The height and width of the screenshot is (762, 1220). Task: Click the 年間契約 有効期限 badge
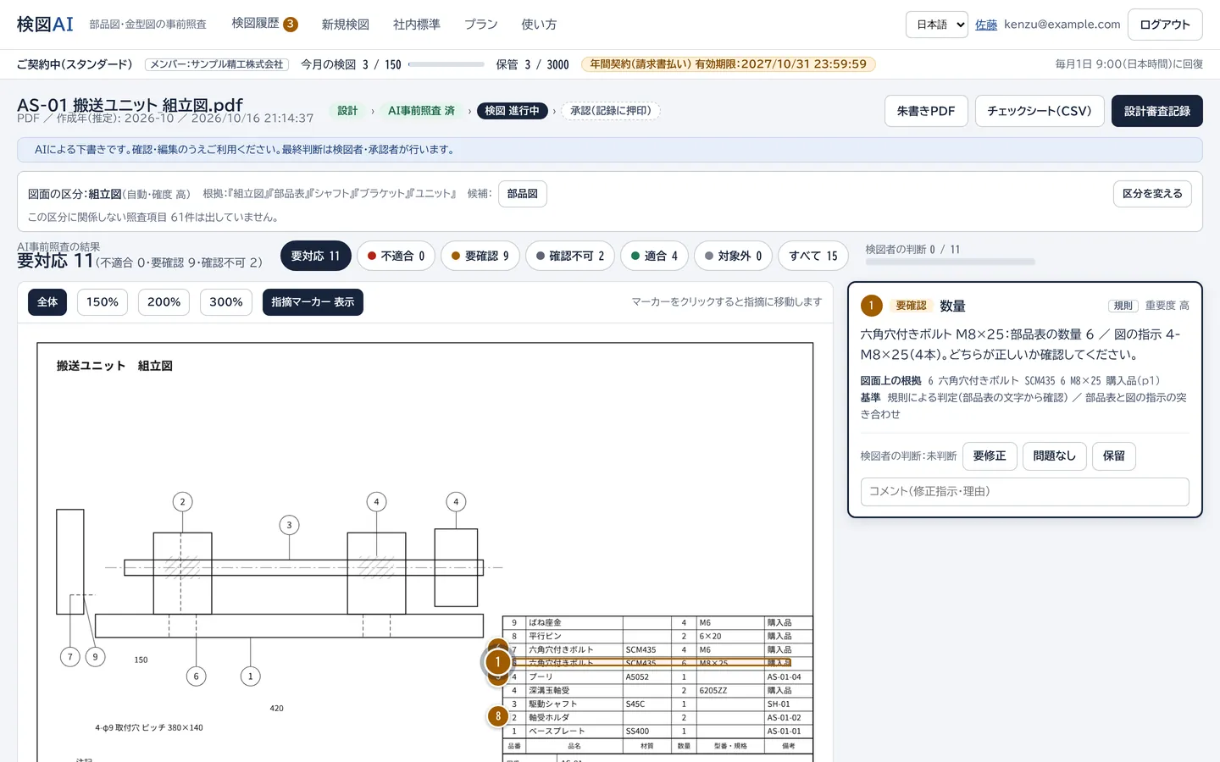coord(729,64)
